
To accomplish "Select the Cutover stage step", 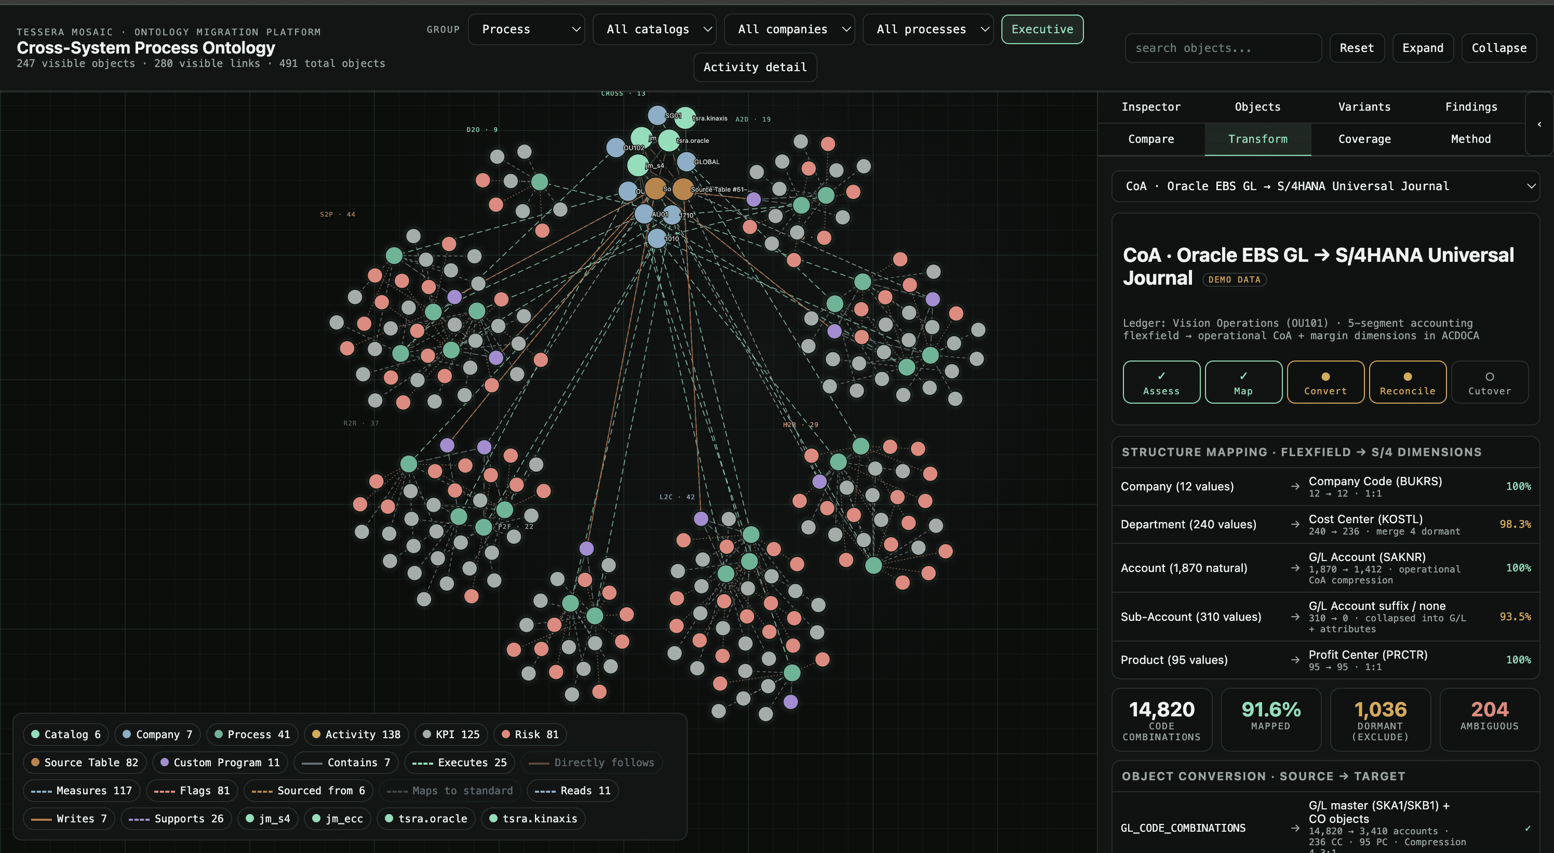I will coord(1490,382).
